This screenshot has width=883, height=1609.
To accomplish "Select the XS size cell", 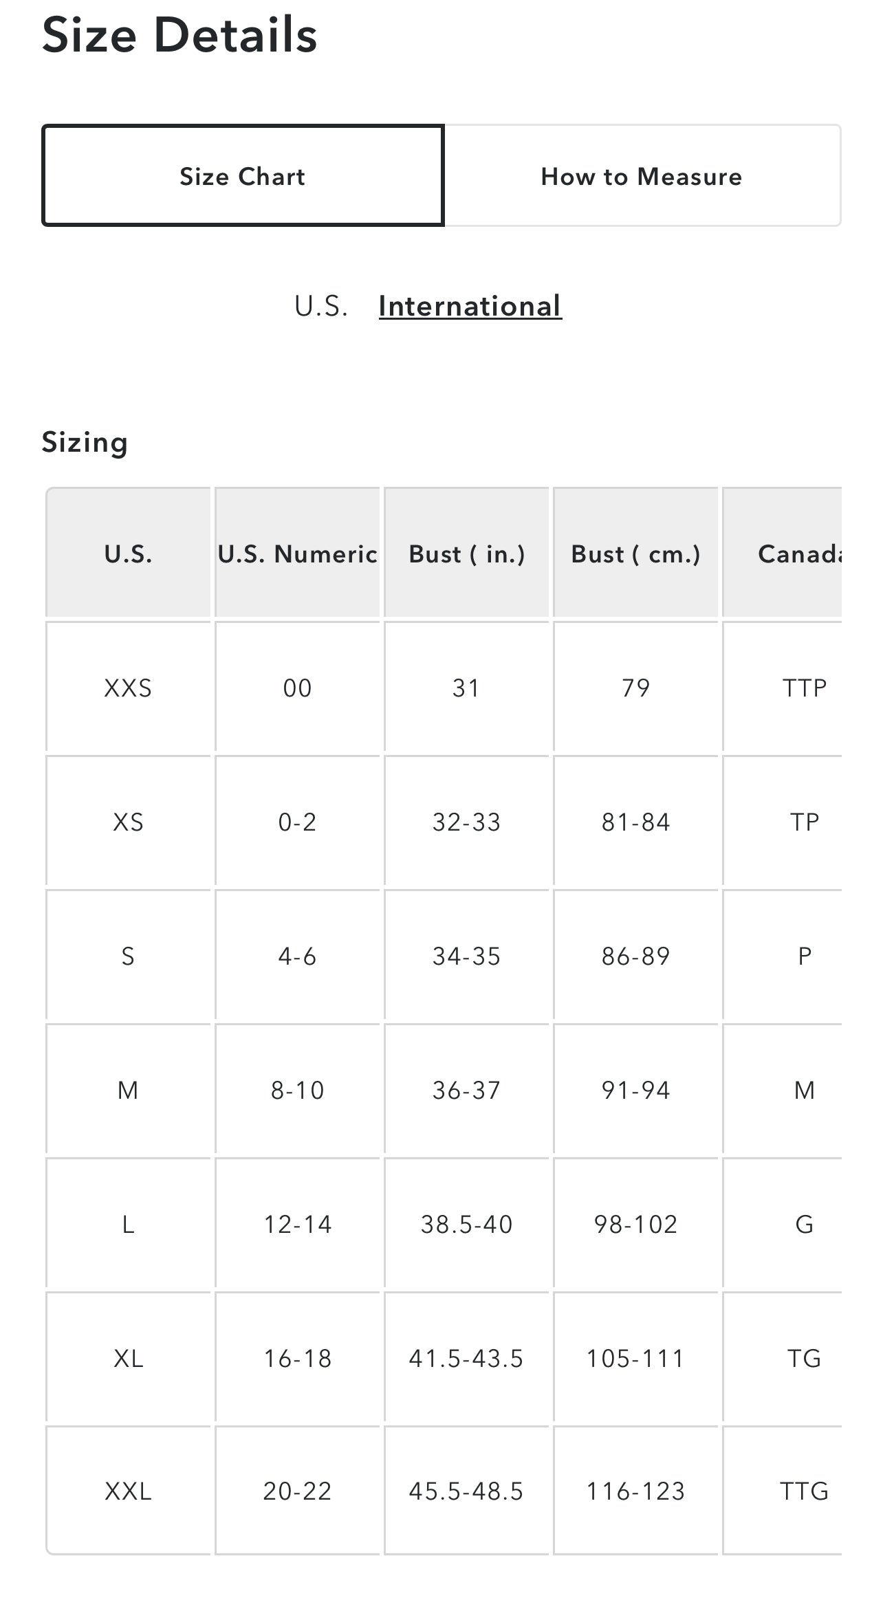I will 128,822.
